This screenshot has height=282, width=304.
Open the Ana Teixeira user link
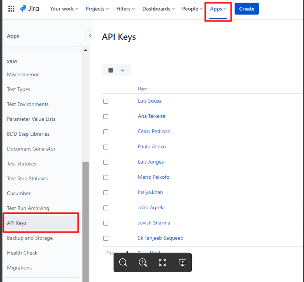coord(152,116)
